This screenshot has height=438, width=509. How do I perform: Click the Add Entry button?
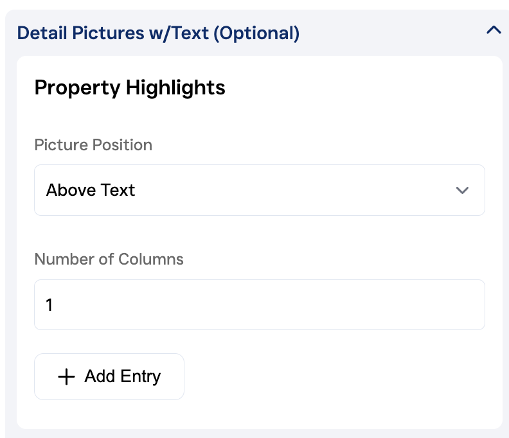coord(109,376)
